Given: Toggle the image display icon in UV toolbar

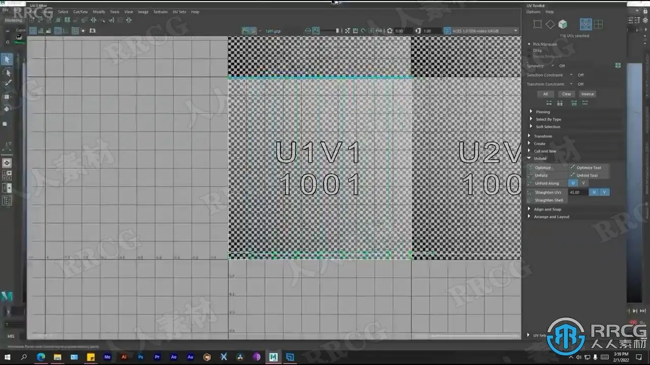Looking at the screenshot, I should [246, 31].
